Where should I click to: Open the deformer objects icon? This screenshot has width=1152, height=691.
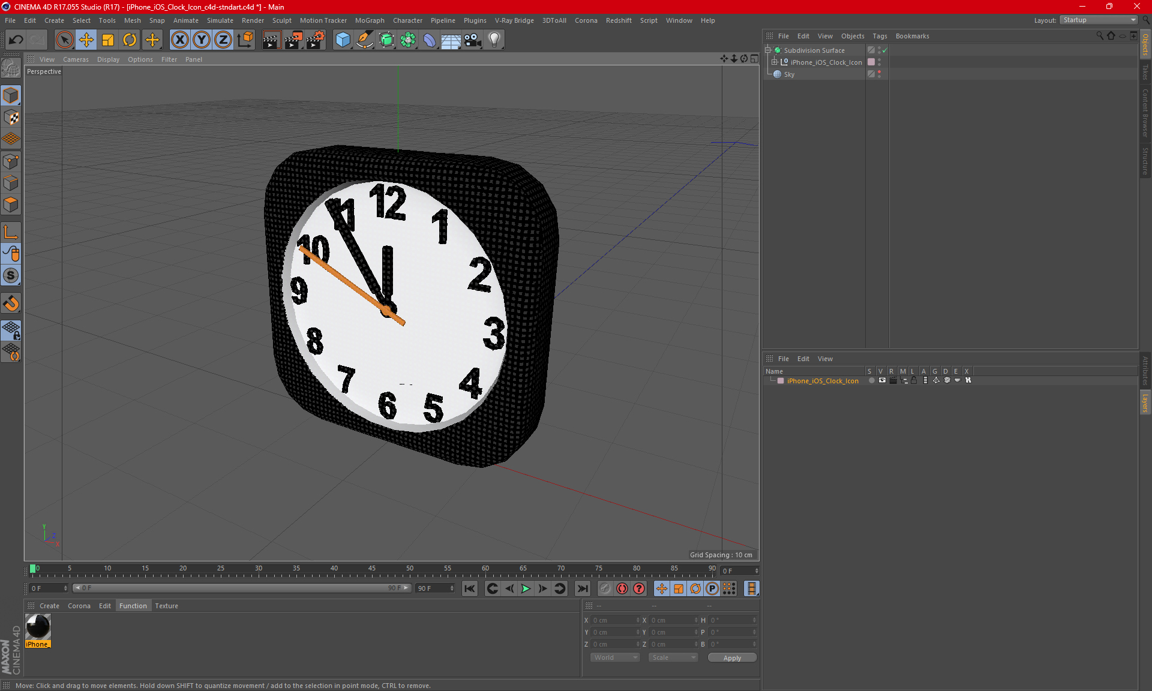coord(430,40)
